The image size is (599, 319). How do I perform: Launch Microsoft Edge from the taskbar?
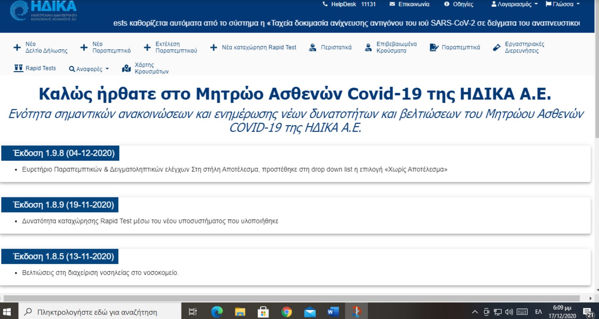coord(217,312)
